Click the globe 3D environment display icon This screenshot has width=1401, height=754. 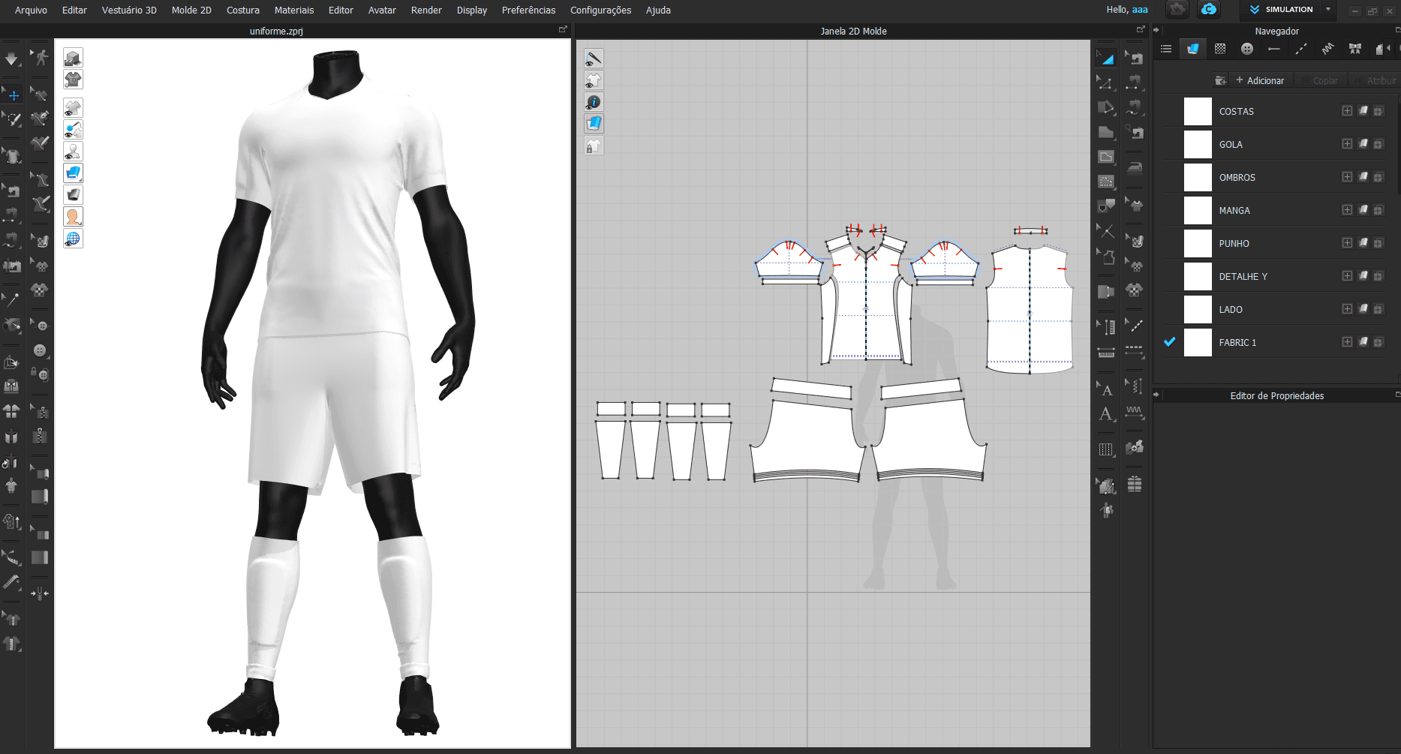coord(73,239)
